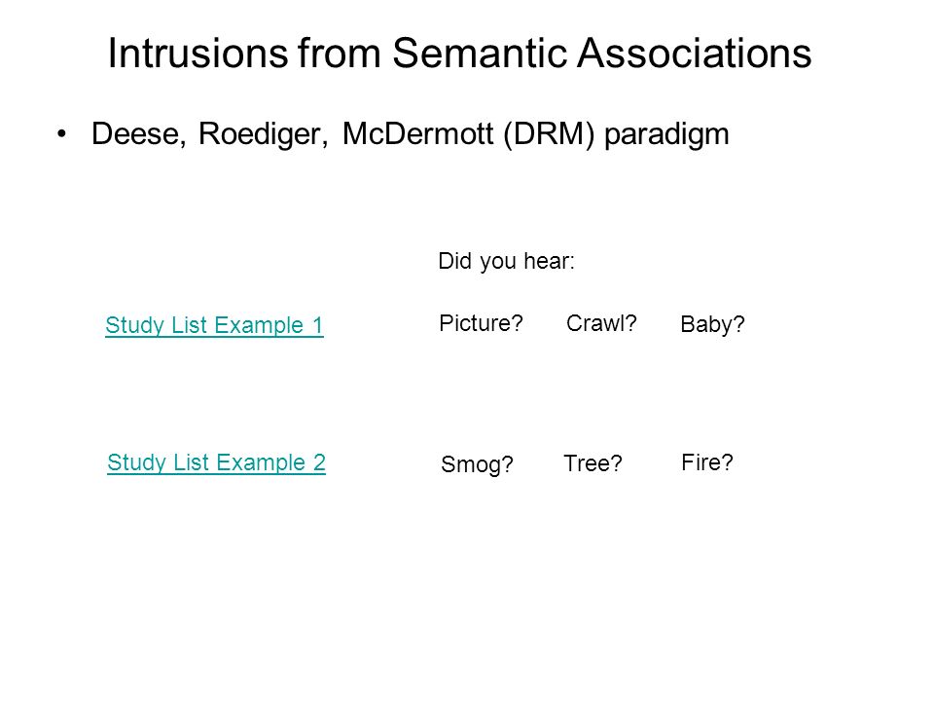
Task: Select the word 'Smog?' on the slide
Action: click(x=477, y=464)
